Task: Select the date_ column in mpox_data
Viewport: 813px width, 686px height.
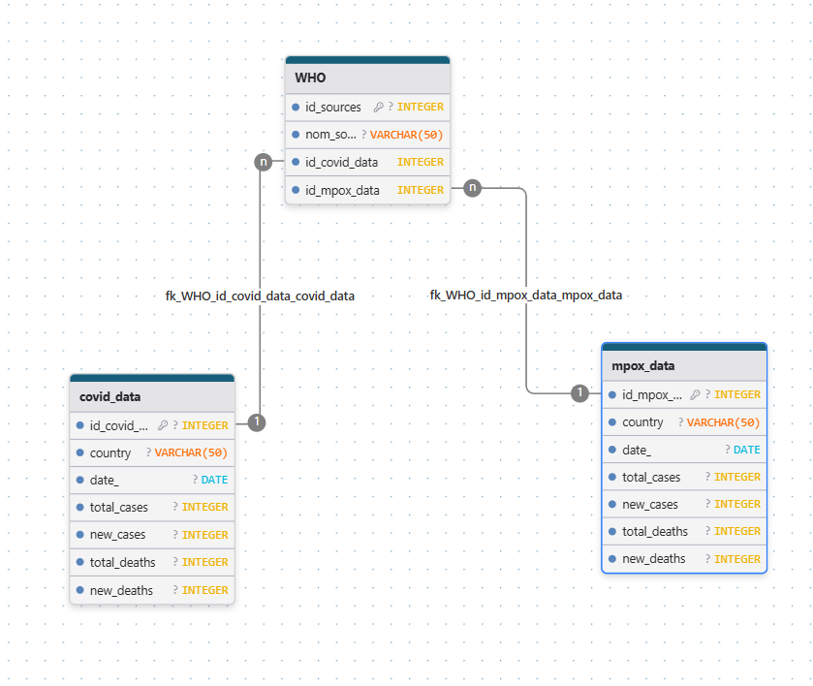Action: pos(684,450)
